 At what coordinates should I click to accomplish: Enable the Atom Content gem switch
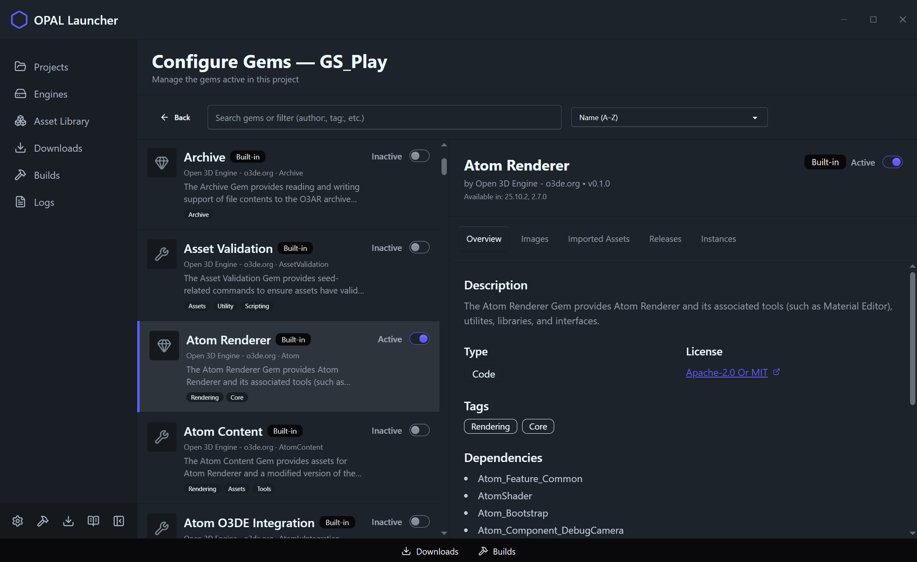click(420, 430)
